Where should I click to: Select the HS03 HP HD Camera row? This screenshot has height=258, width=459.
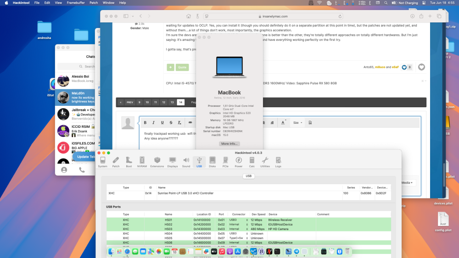point(248,229)
